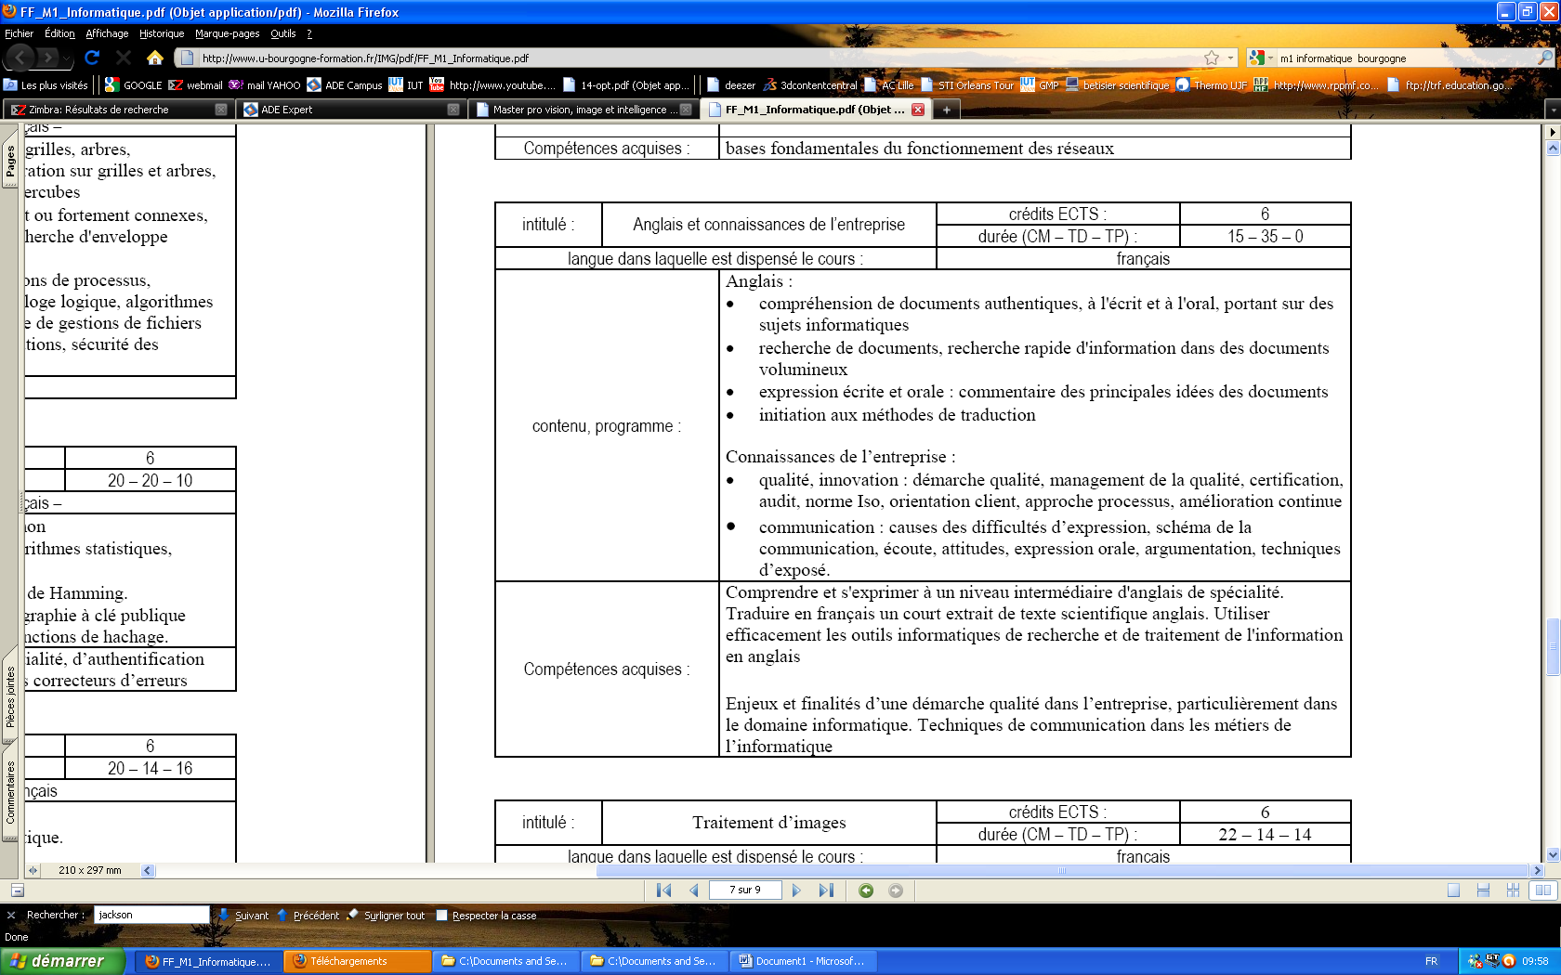Toggle Respecter la casse checkbox

pos(442,915)
